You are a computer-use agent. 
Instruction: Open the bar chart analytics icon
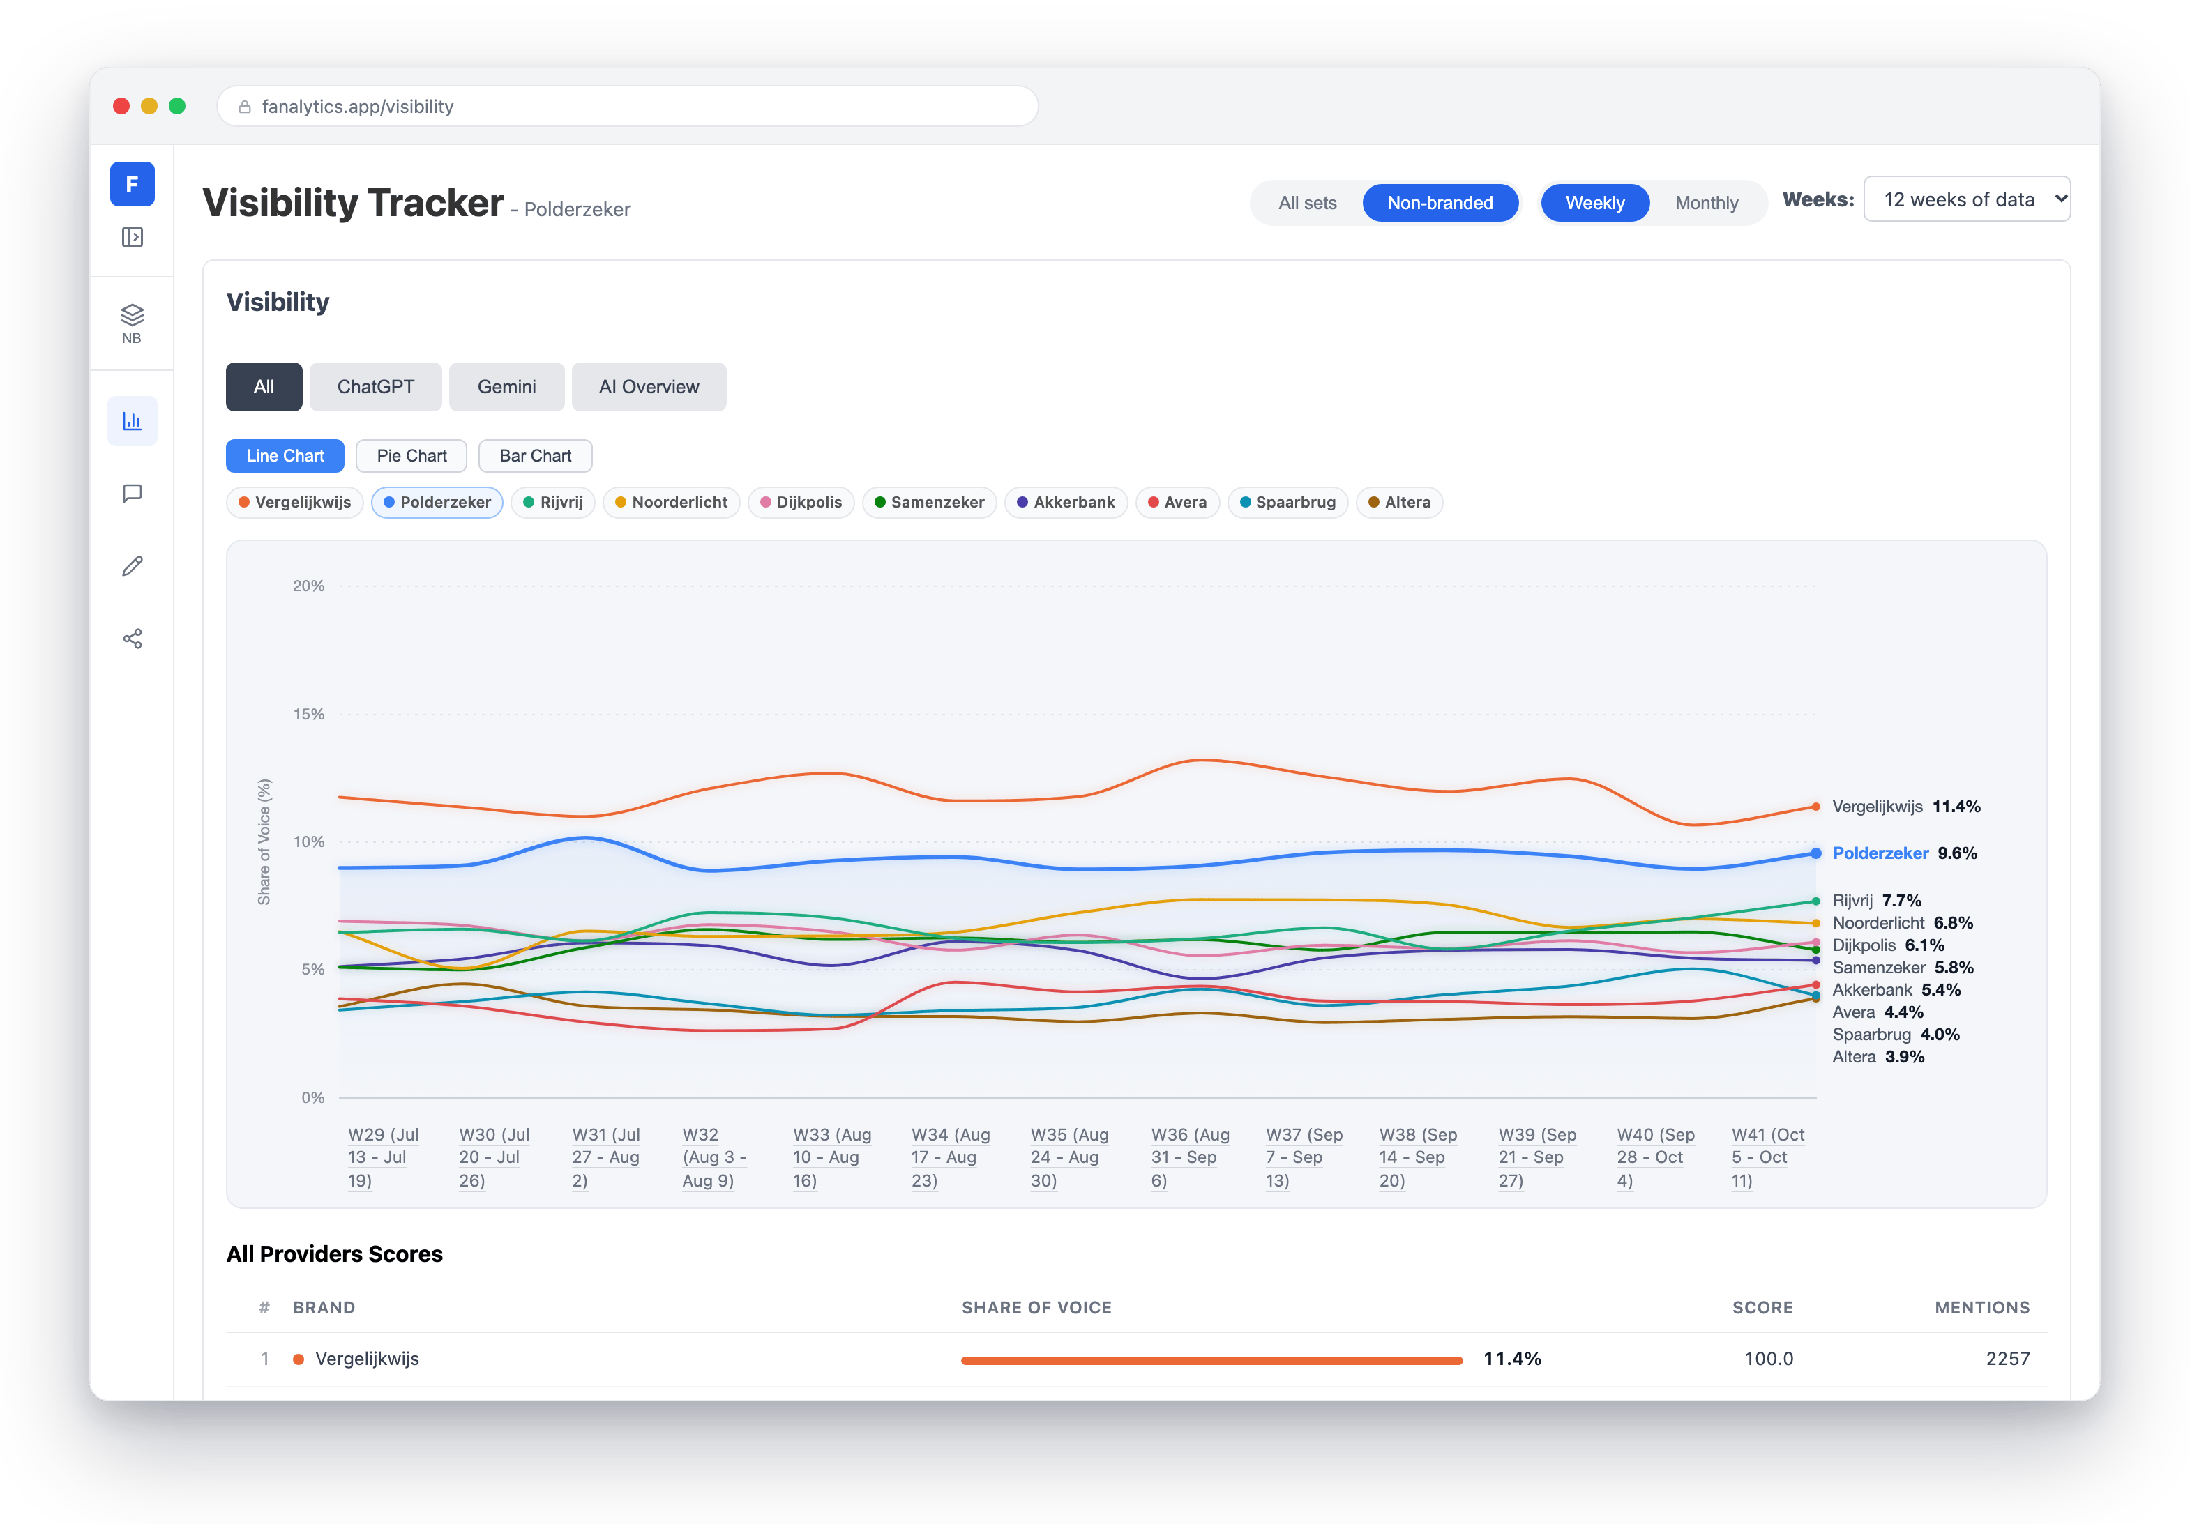pos(132,420)
